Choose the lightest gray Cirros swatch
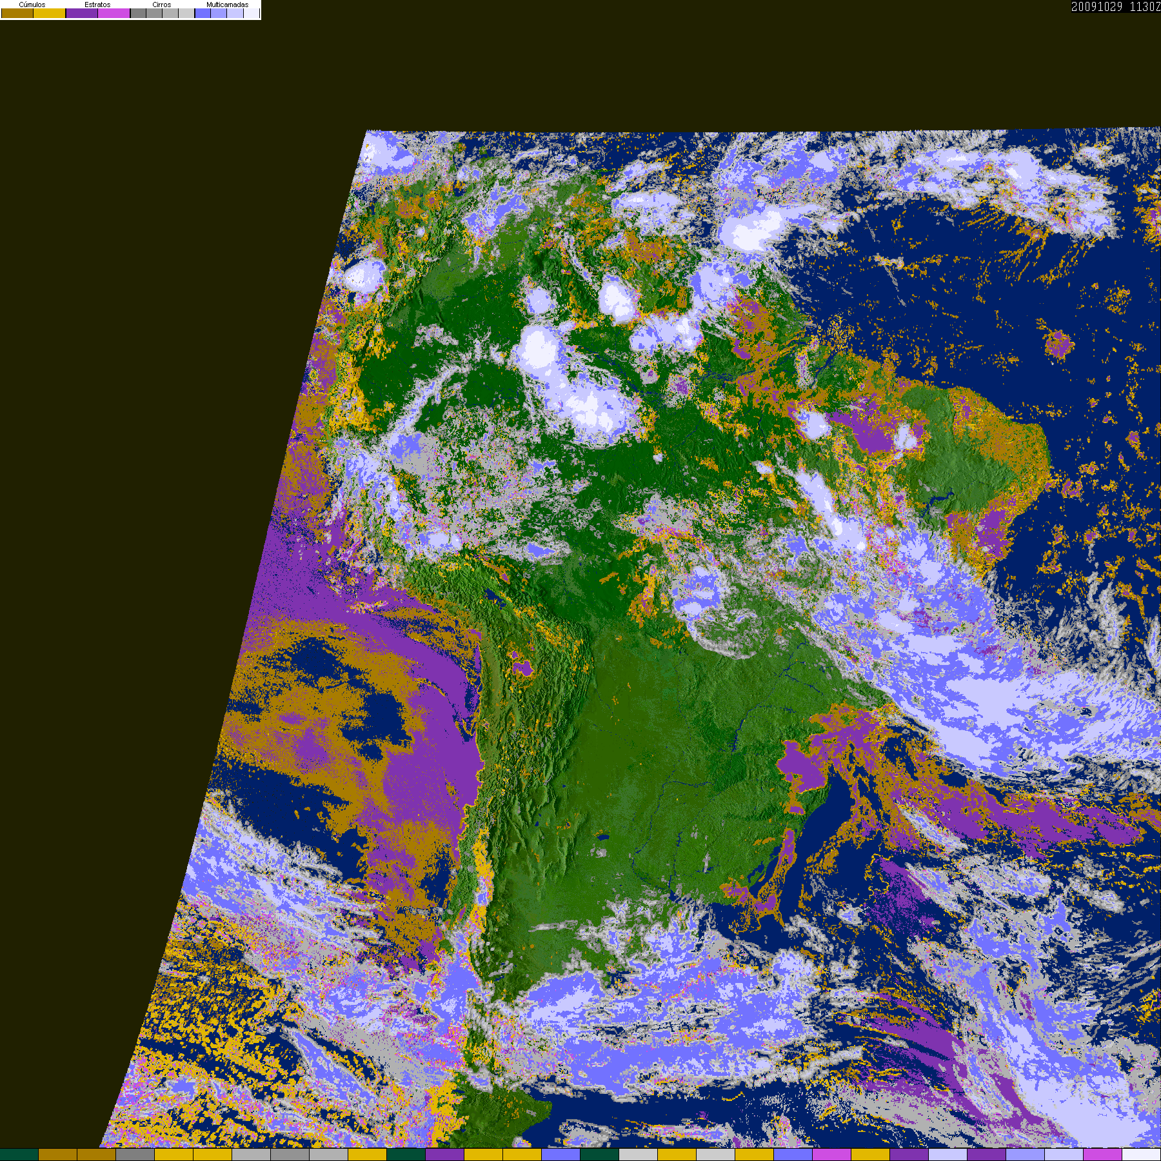 [x=186, y=13]
